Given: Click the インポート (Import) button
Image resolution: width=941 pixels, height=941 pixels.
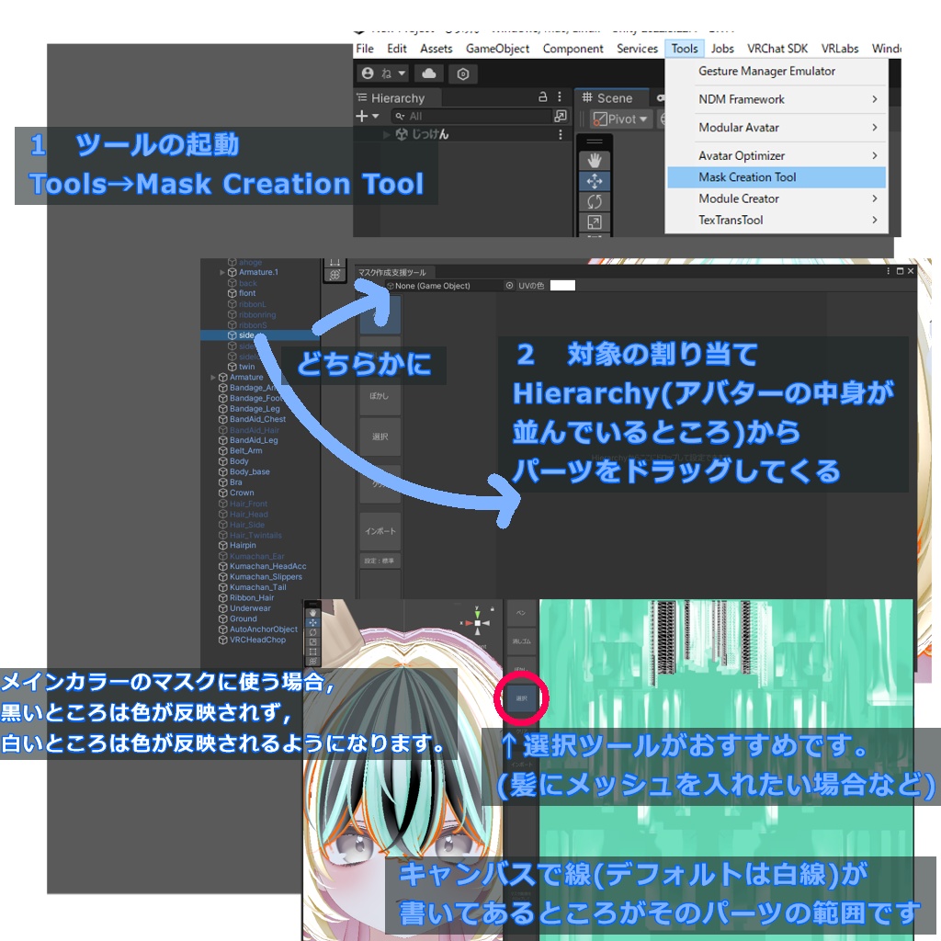Looking at the screenshot, I should (x=380, y=532).
